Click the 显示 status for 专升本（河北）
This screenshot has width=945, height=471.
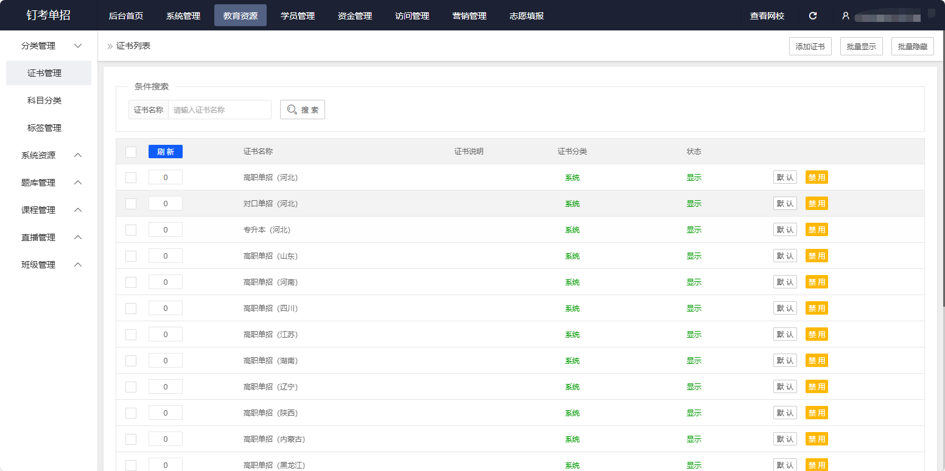click(x=694, y=230)
